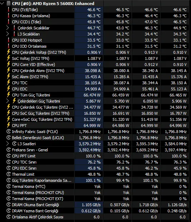
Task: Select SoC Voltaj (SVI2 TFN) label
Action: click(30, 58)
